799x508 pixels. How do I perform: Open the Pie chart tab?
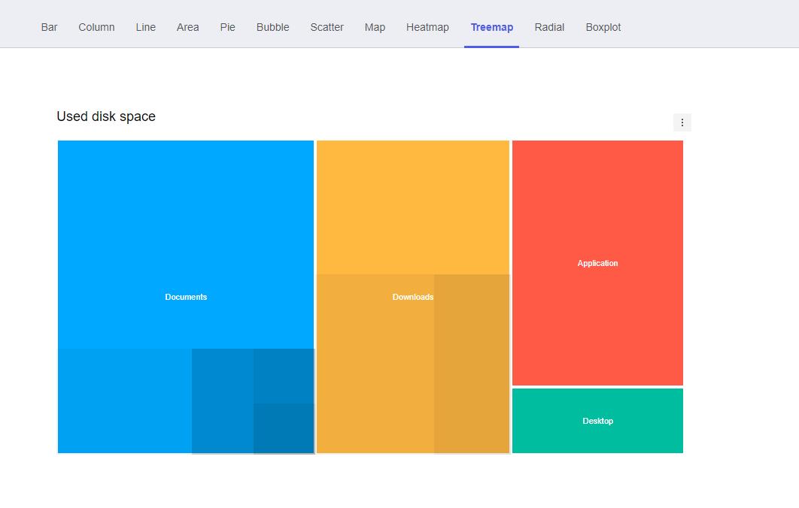228,27
